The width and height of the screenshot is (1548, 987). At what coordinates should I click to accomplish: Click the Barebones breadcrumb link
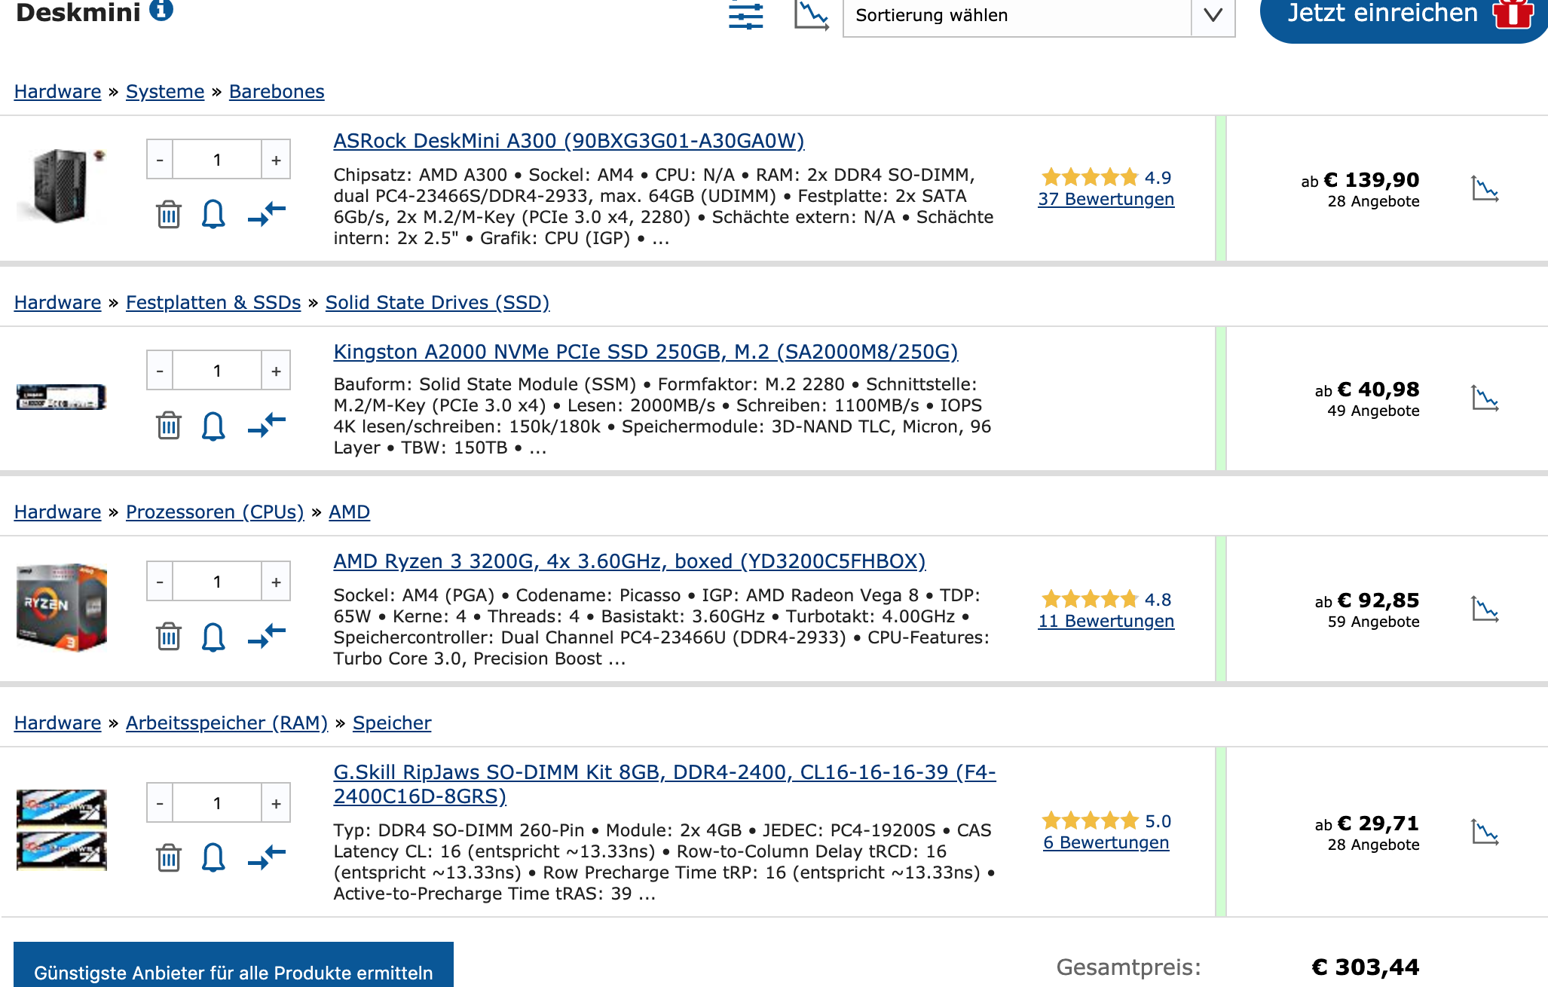[277, 92]
